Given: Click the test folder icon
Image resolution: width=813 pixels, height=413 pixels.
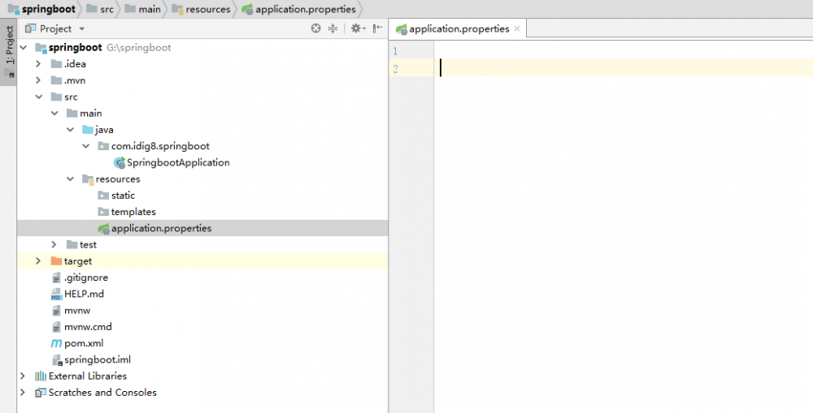Looking at the screenshot, I should (x=72, y=245).
